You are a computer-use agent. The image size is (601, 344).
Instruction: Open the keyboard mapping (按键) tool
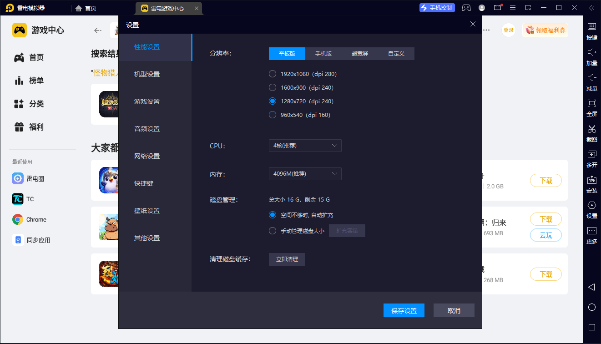pyautogui.click(x=591, y=27)
